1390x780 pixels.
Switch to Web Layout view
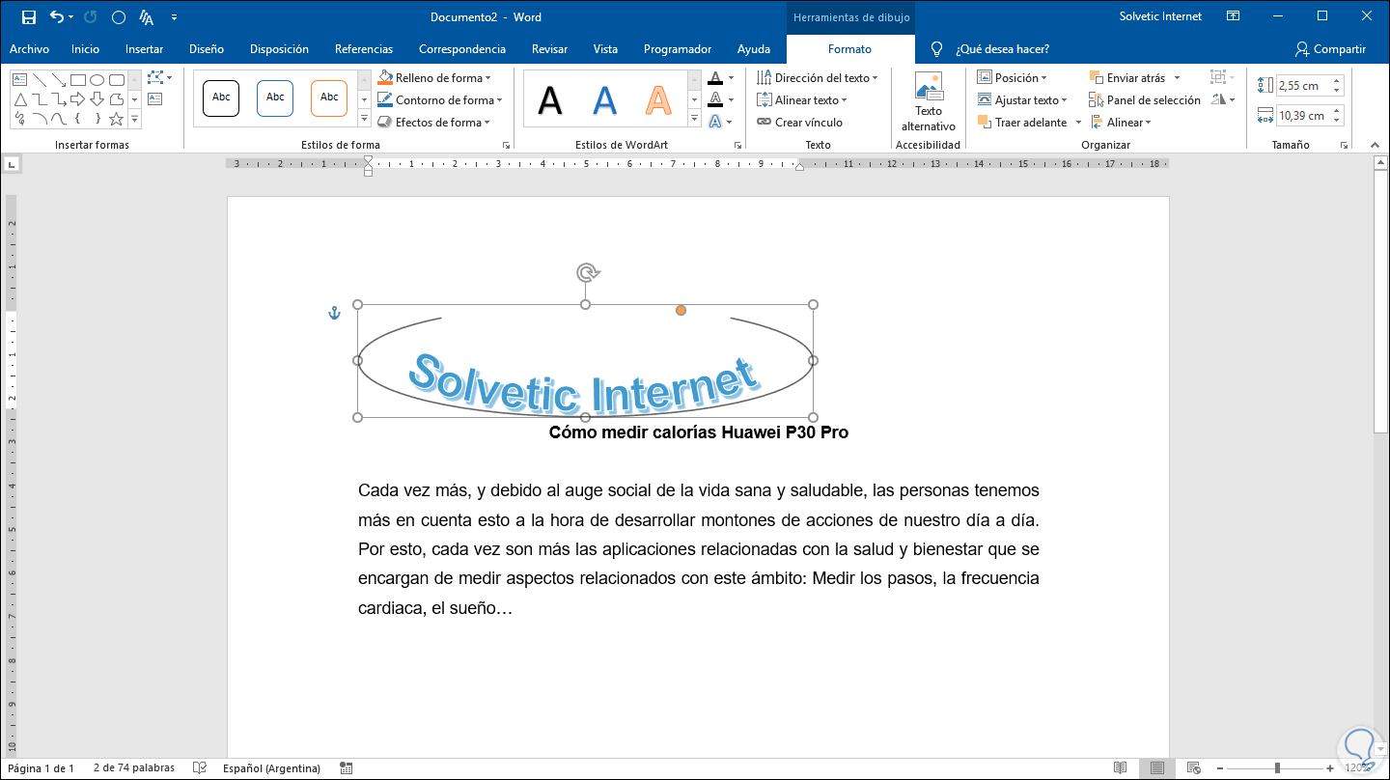pyautogui.click(x=1193, y=768)
